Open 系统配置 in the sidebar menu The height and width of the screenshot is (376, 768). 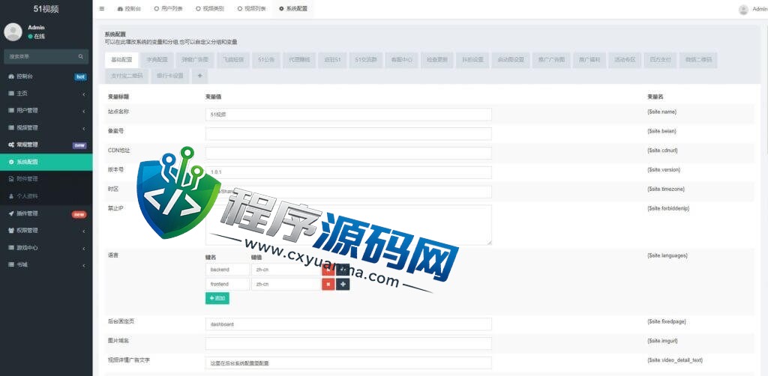[x=46, y=162]
